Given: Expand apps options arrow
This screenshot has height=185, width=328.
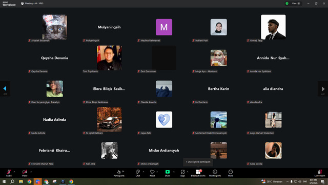Looking at the screenshot, I should 188,172.
